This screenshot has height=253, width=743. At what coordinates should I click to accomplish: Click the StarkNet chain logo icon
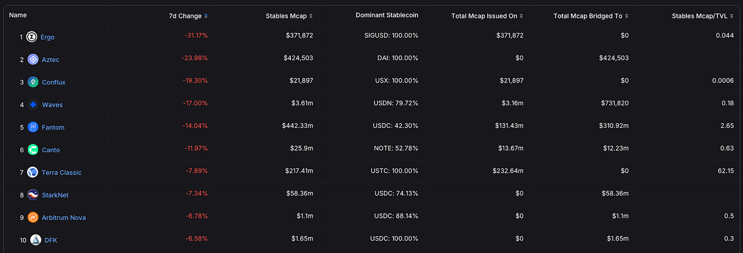coord(33,195)
